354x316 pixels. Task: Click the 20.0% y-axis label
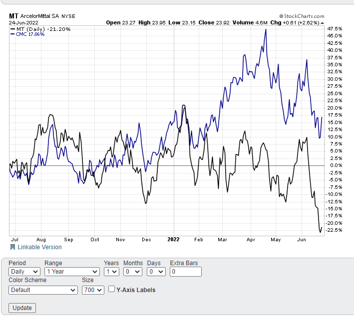click(335, 108)
